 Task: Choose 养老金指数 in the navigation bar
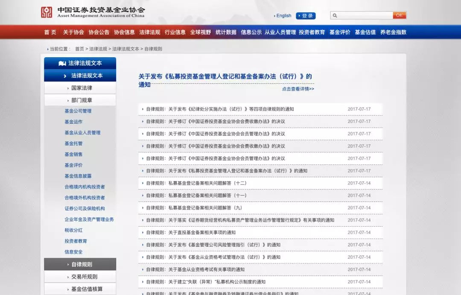(393, 32)
